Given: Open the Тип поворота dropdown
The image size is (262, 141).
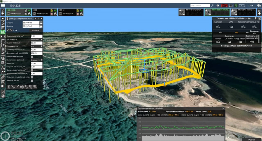Looking at the screenshot, I should [x=36, y=40].
